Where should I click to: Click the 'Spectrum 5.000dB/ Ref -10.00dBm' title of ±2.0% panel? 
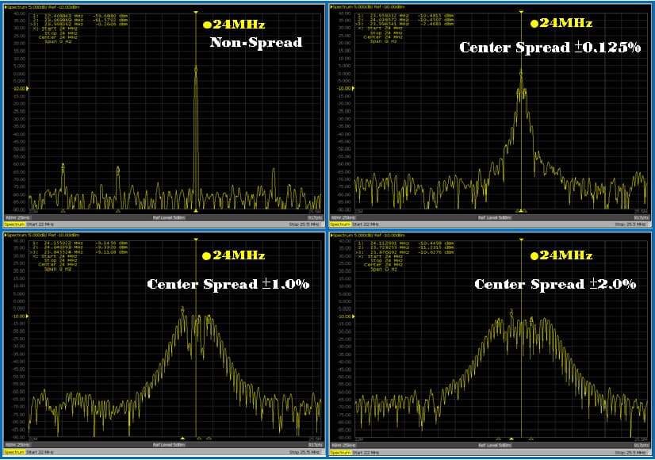368,236
